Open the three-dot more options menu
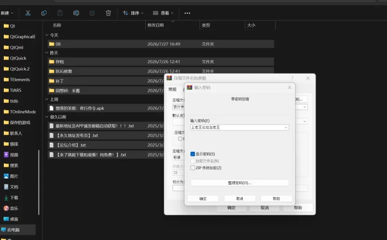 [187, 13]
